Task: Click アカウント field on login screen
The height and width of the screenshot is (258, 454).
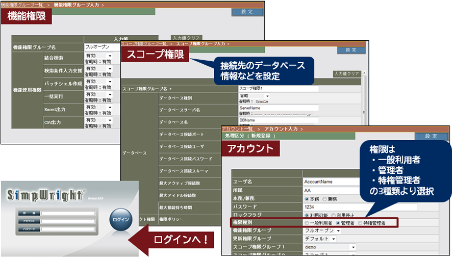Action: pos(68,221)
